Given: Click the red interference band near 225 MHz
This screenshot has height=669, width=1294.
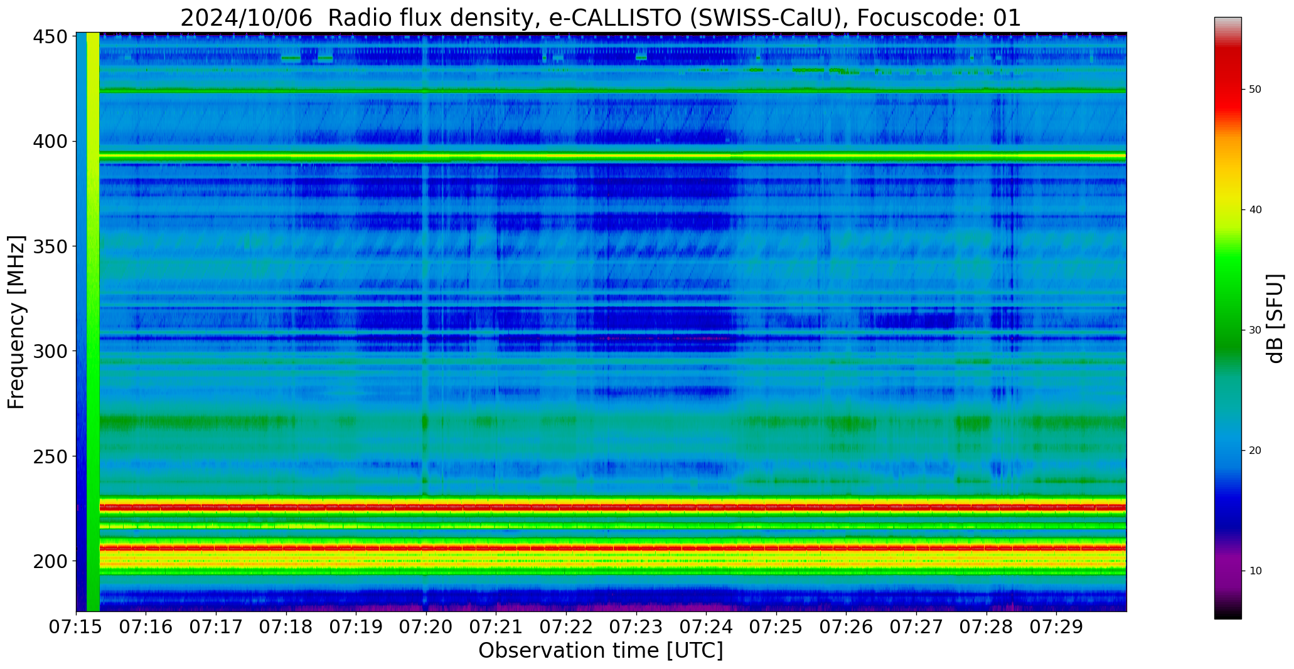Looking at the screenshot, I should click(612, 507).
